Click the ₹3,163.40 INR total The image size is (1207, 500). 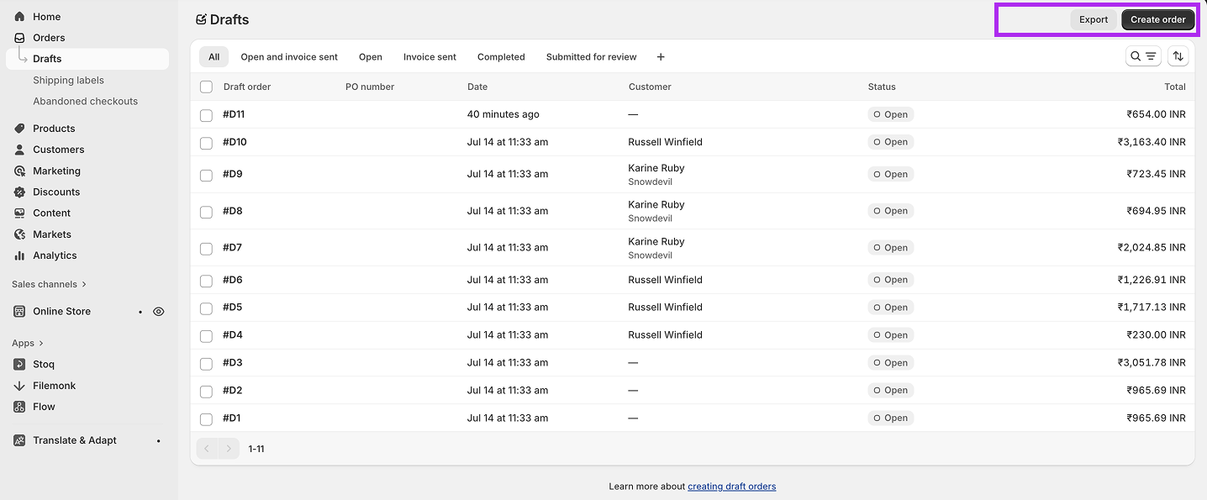[x=1152, y=142]
